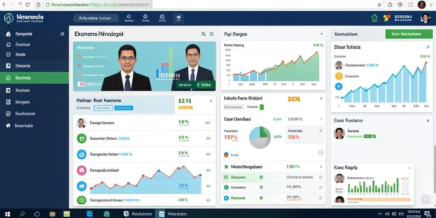The width and height of the screenshot is (436, 218).
Task: Click the green circle icon in the second list row
Action: click(81, 138)
